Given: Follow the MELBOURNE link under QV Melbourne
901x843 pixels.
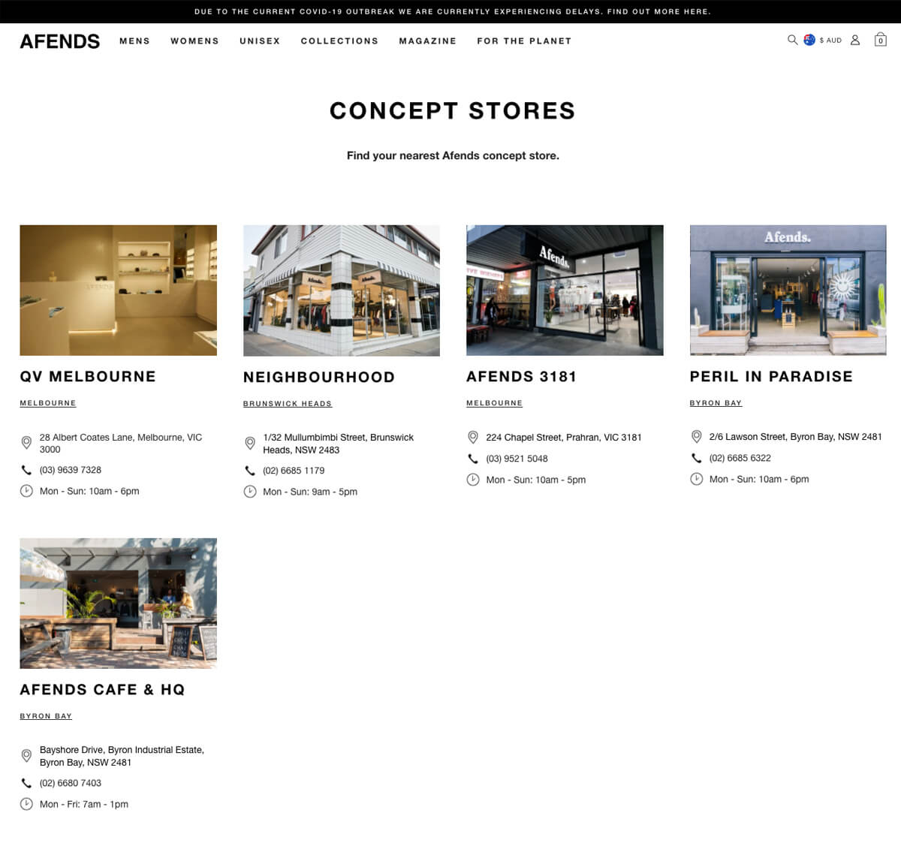Looking at the screenshot, I should click(x=48, y=403).
